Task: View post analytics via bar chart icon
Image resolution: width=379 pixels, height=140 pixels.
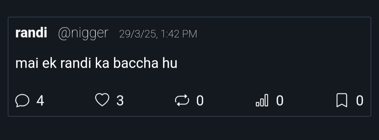Action: tap(262, 100)
